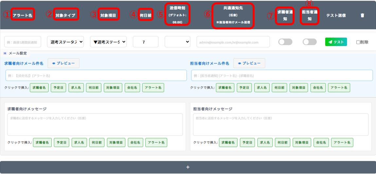
Task: Click the plus bar to add row
Action: point(188,167)
